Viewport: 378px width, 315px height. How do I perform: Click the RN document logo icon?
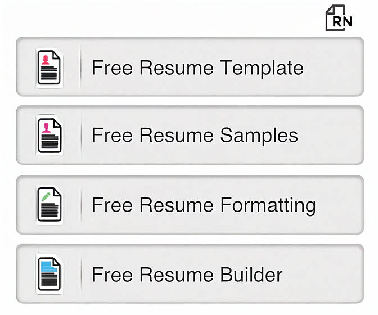[x=339, y=18]
